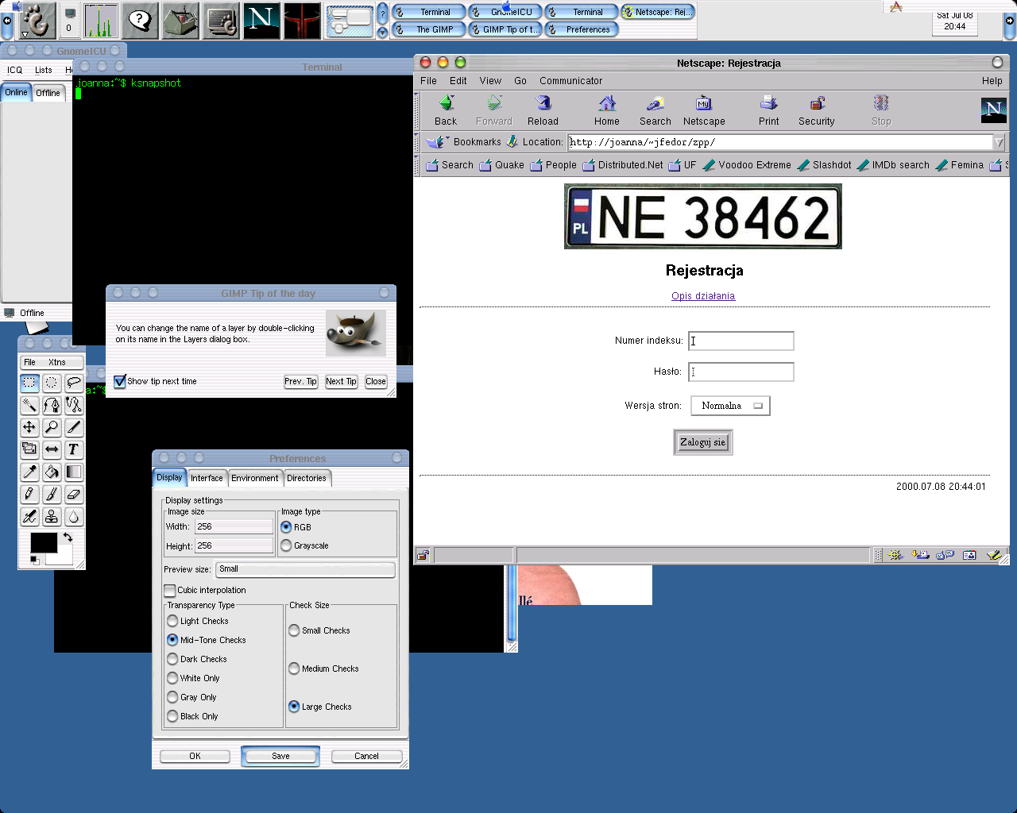Launch Netscape from the GNOME panel
The width and height of the screenshot is (1017, 813).
(x=261, y=21)
